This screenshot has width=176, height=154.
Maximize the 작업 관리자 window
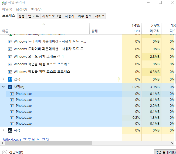coord(160,2)
